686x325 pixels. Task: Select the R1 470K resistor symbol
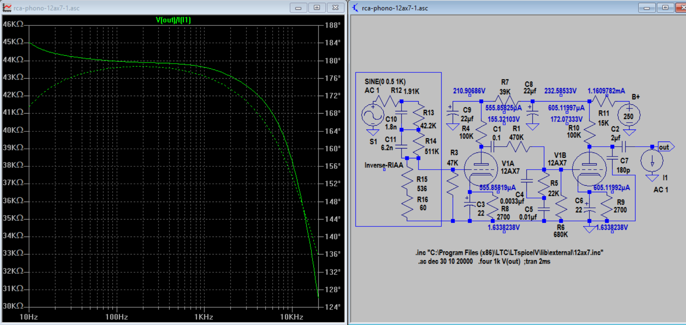pyautogui.click(x=518, y=147)
